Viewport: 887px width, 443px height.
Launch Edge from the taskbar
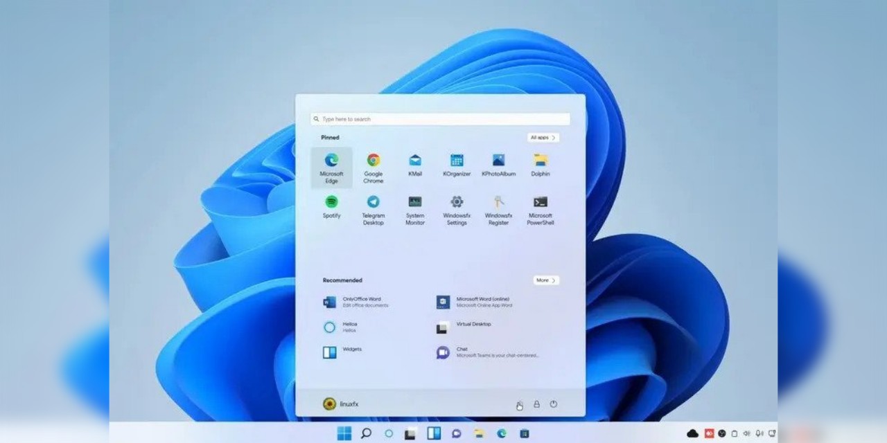pos(501,433)
